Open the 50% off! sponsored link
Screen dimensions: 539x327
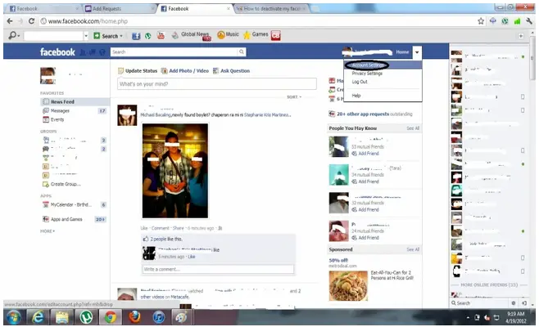[338, 261]
